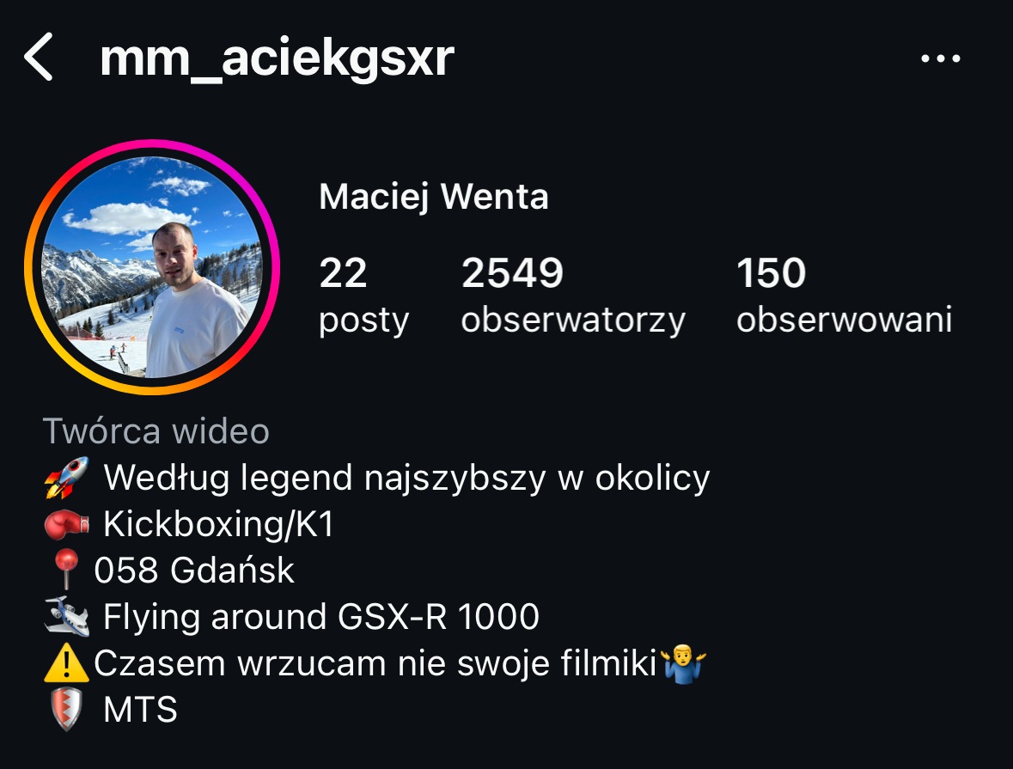Tap the 058 Gdańsk bio text
The height and width of the screenshot is (769, 1013).
coord(194,571)
